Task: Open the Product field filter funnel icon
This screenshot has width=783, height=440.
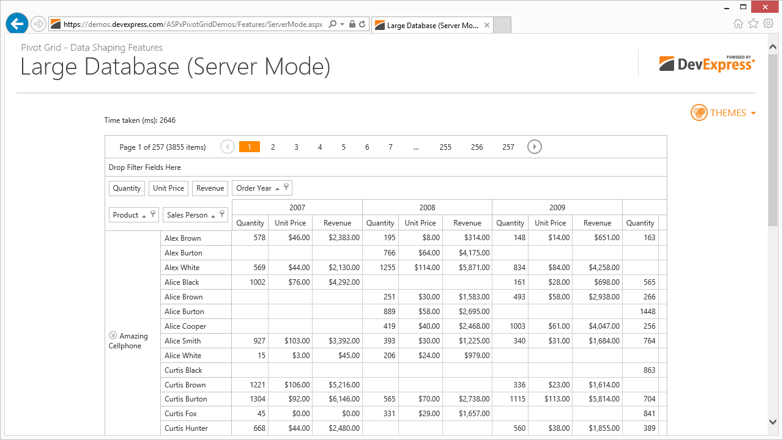Action: [153, 214]
